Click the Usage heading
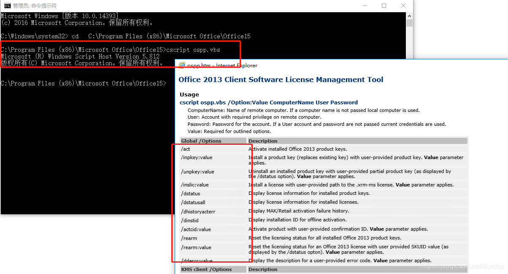 pyautogui.click(x=189, y=94)
